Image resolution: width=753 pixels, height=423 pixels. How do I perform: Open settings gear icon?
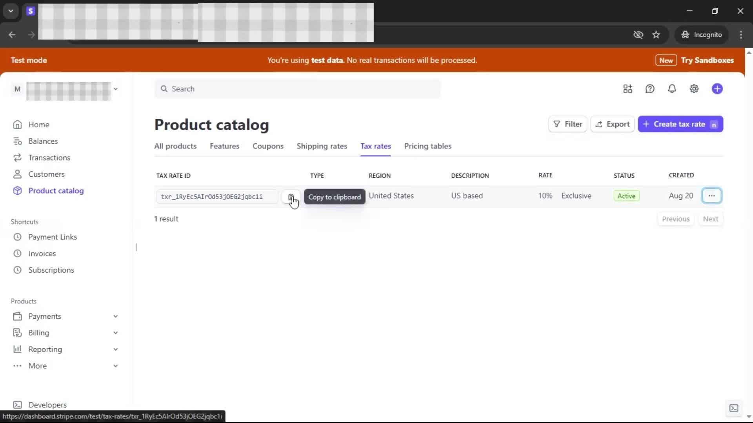(x=694, y=89)
